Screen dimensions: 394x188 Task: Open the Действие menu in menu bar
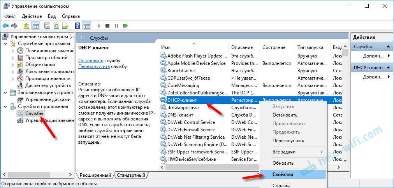32,16
